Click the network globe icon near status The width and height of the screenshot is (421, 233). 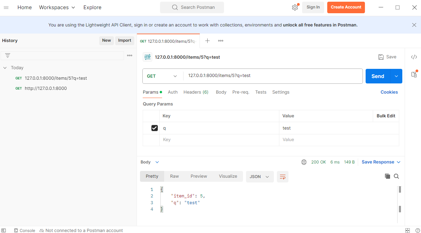304,162
